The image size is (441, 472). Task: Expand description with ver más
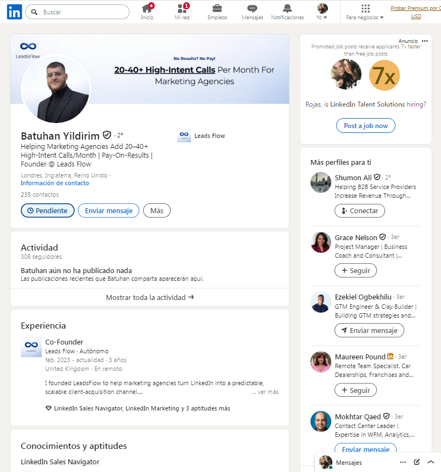(x=265, y=392)
